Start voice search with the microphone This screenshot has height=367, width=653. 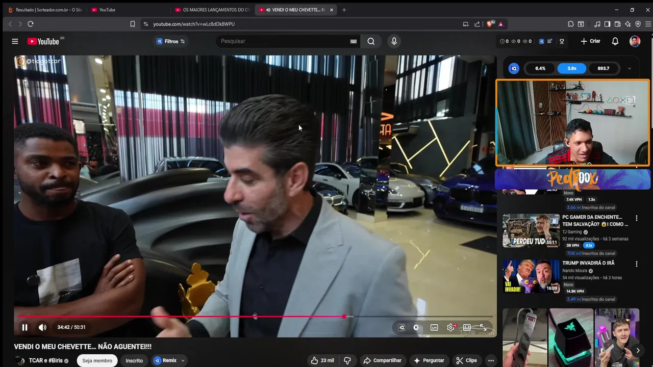click(394, 41)
